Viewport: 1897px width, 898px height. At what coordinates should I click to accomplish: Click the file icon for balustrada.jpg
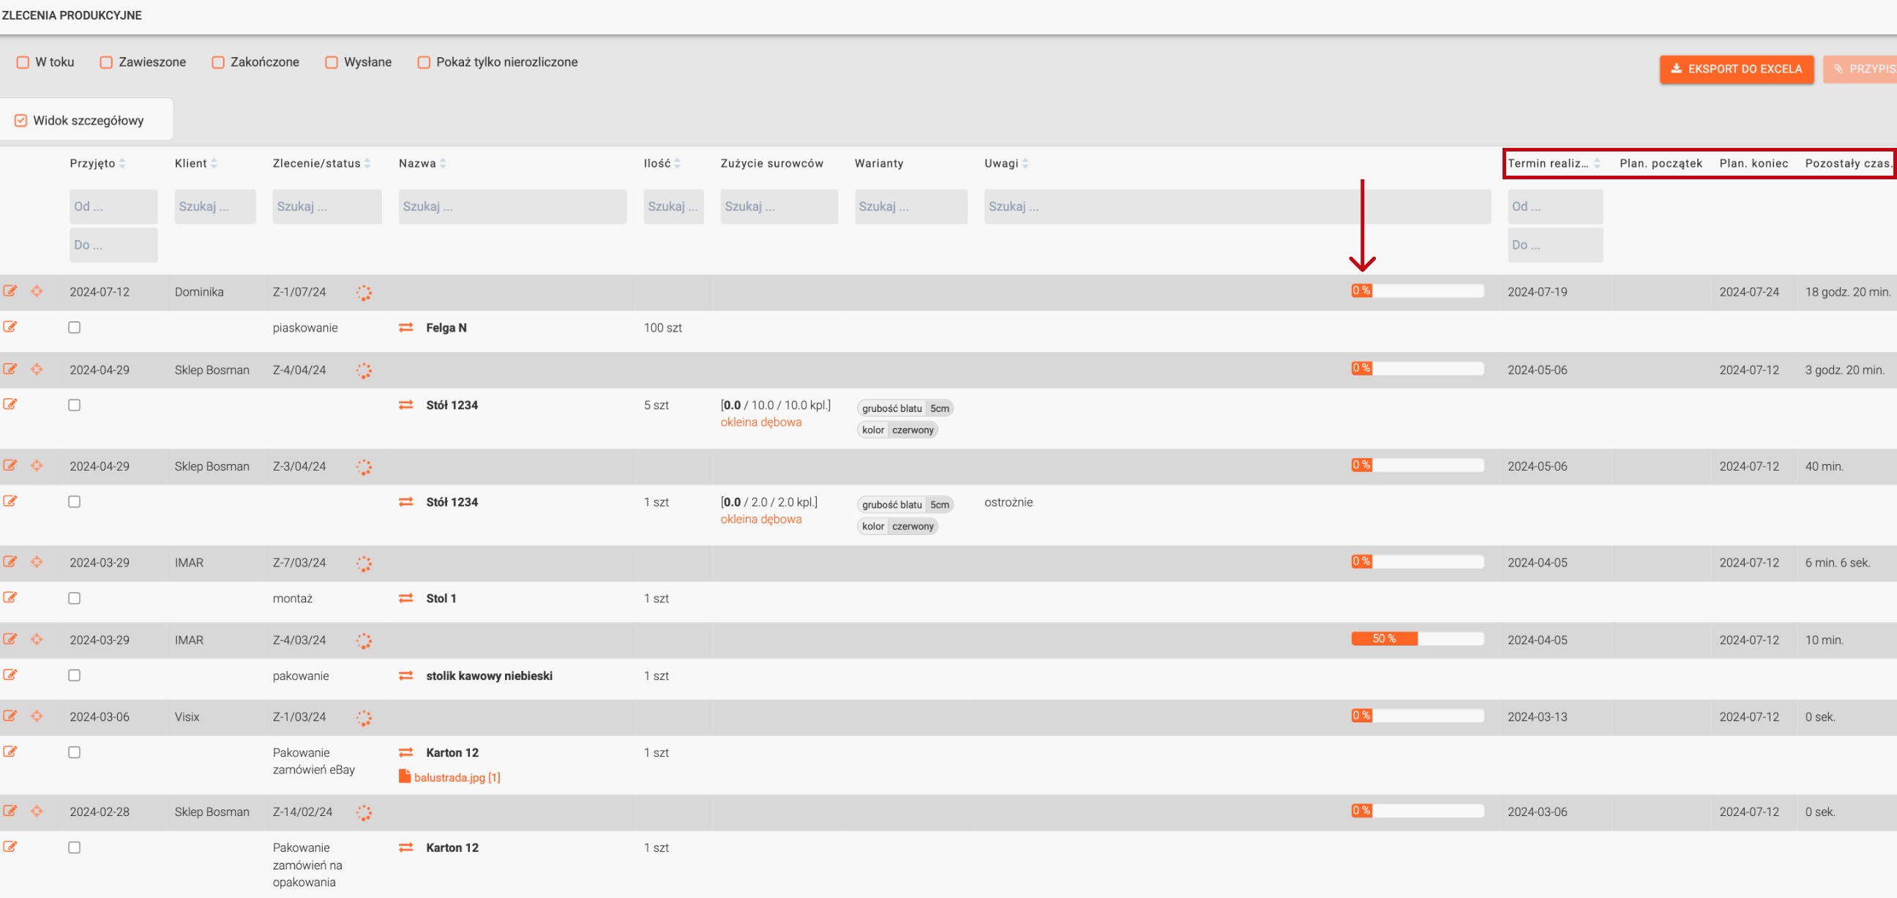[404, 777]
